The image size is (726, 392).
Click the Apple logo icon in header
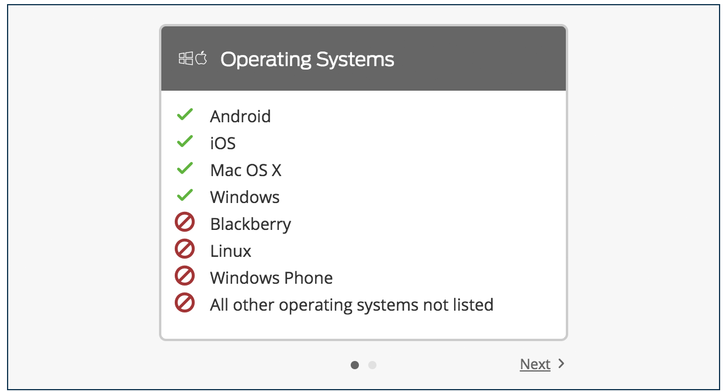pos(201,58)
